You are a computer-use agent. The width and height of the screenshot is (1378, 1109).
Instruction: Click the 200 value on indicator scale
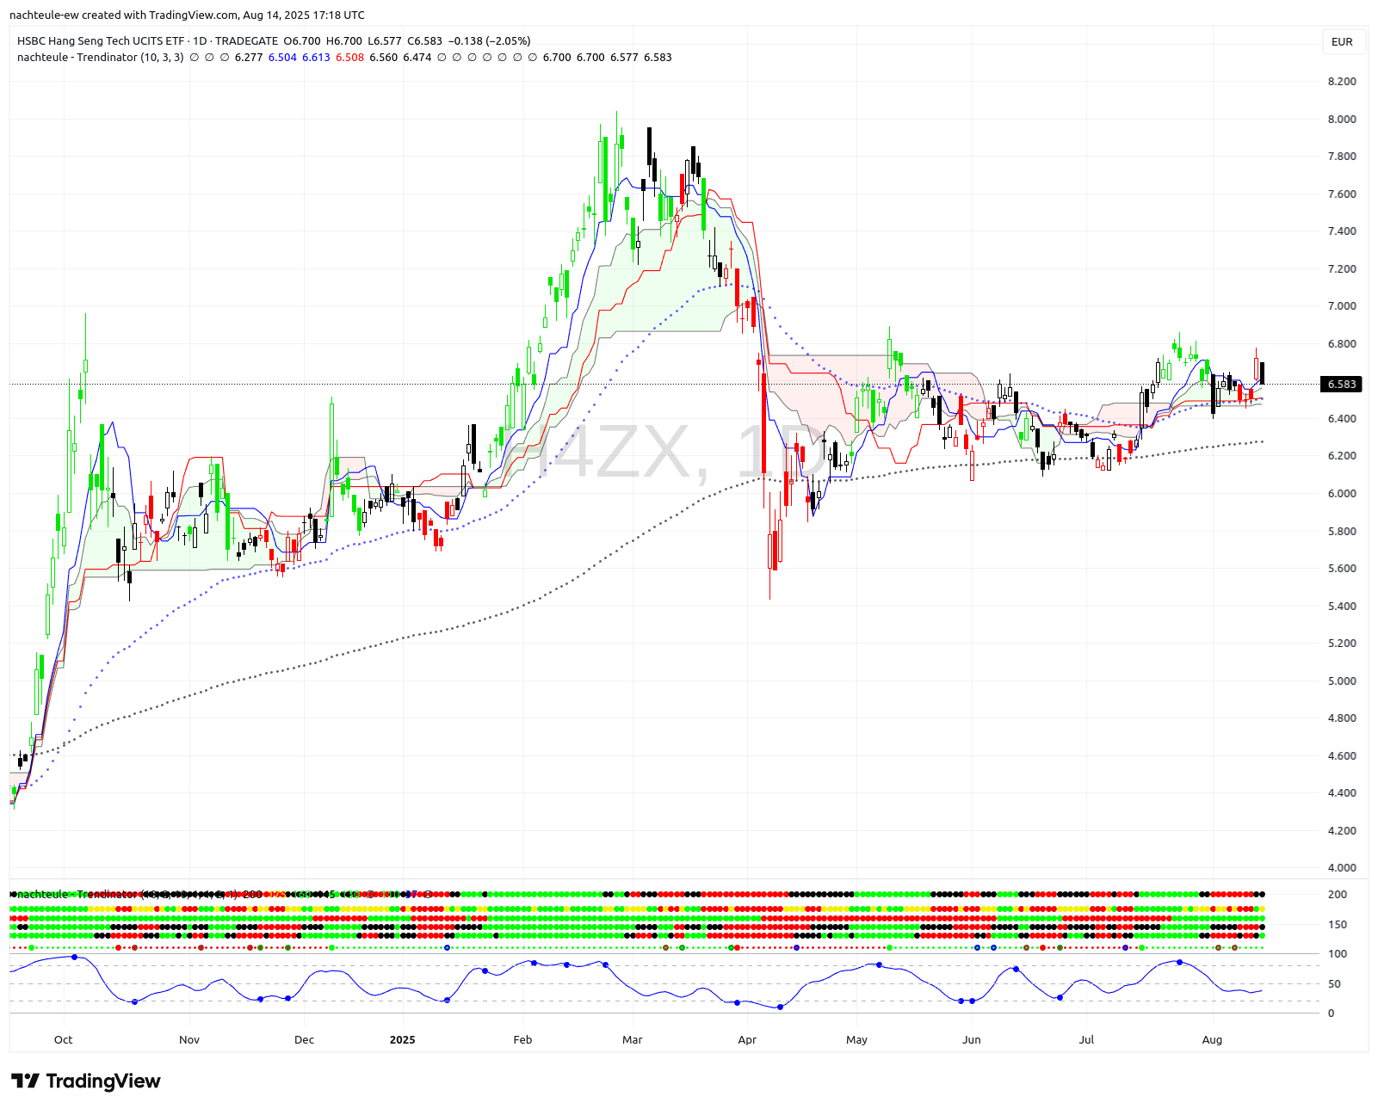click(x=1337, y=895)
